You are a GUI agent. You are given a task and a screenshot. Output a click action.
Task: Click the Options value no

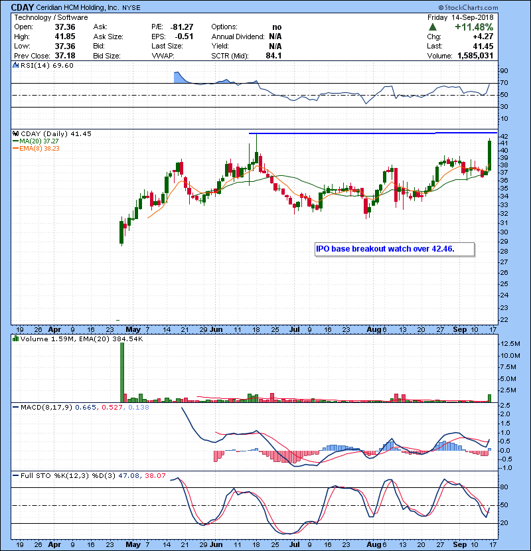277,27
